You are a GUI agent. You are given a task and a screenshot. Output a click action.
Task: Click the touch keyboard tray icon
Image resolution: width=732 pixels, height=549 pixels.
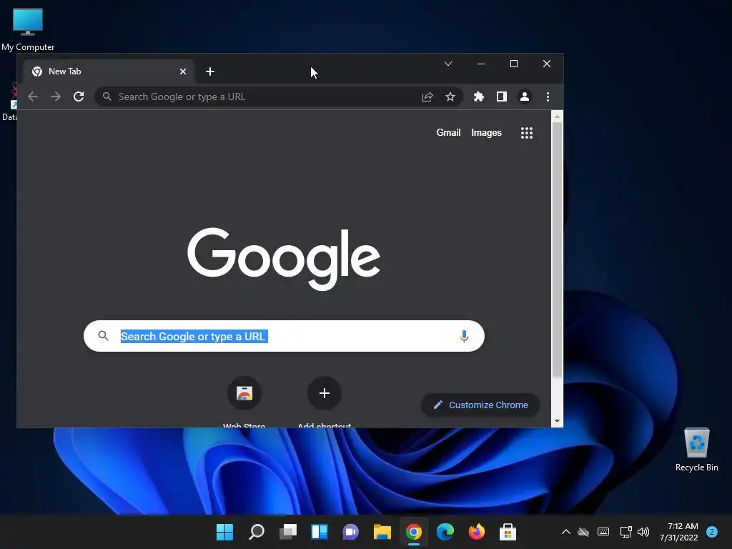coord(603,532)
